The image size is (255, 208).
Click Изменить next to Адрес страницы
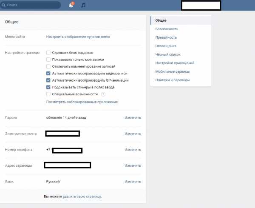pyautogui.click(x=133, y=165)
